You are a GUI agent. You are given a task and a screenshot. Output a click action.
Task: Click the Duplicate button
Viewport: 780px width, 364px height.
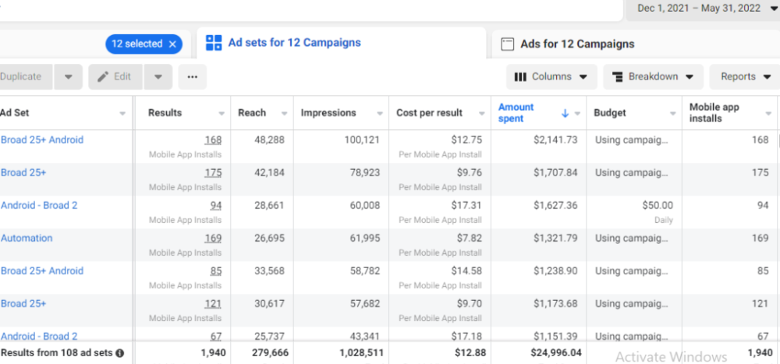(x=26, y=76)
